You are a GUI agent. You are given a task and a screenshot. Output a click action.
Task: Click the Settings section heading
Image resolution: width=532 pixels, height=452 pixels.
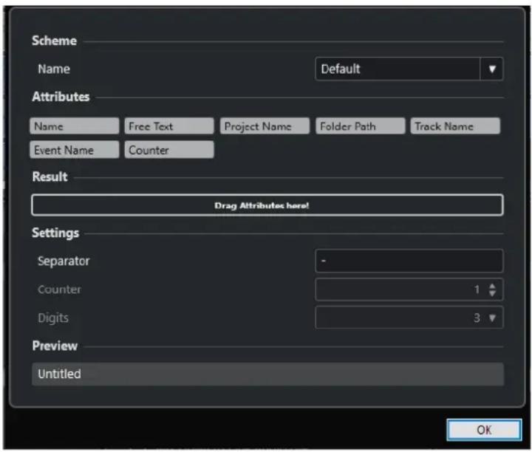pyautogui.click(x=55, y=233)
